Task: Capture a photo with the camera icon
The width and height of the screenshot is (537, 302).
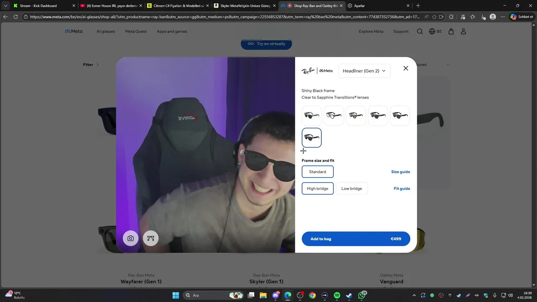Action: click(x=130, y=238)
